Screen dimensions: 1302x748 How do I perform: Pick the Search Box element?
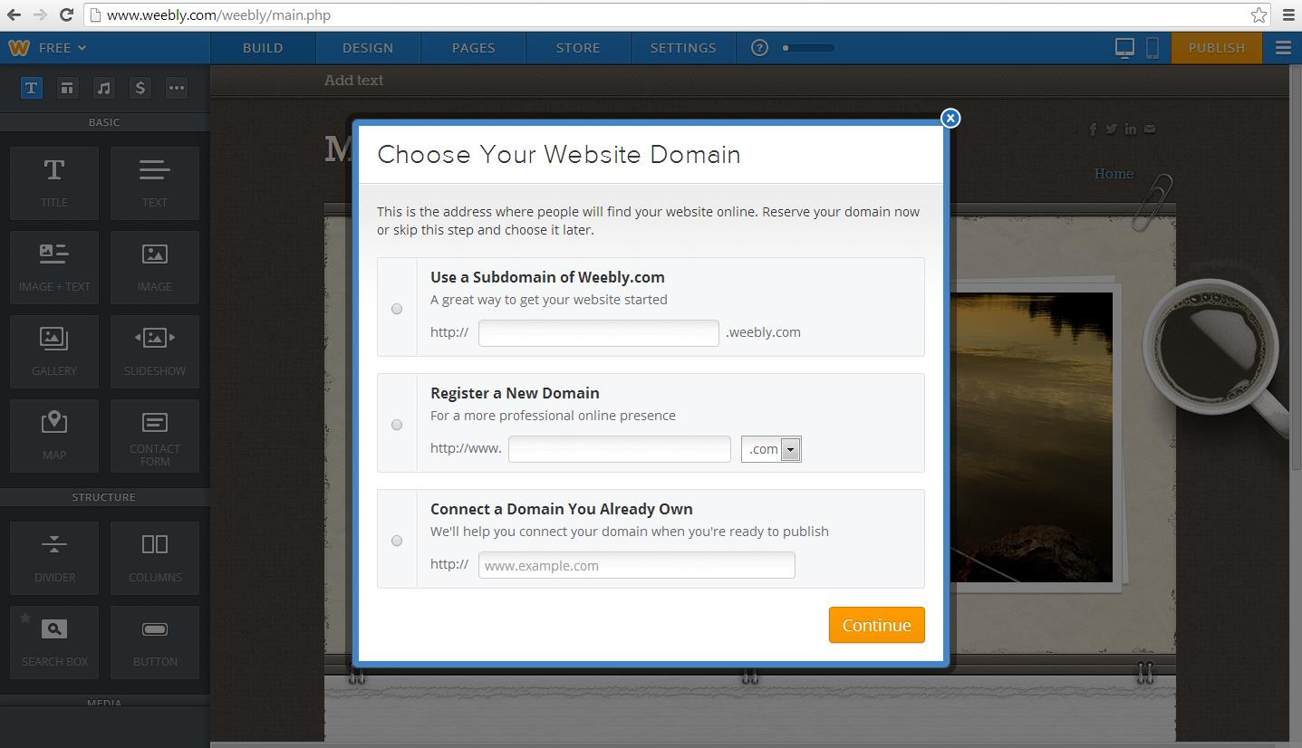click(x=54, y=642)
